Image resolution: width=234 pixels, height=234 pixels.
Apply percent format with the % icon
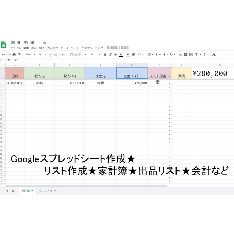tap(45, 54)
